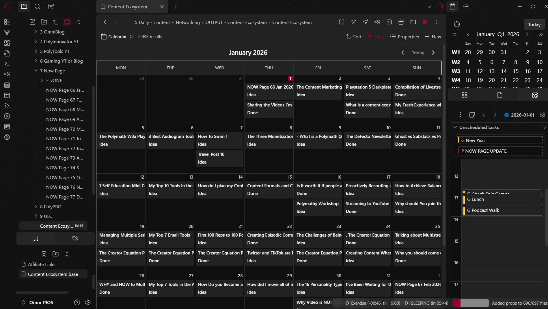Open the Calendar view dropdown
Image resolution: width=548 pixels, height=309 pixels.
coord(117,37)
